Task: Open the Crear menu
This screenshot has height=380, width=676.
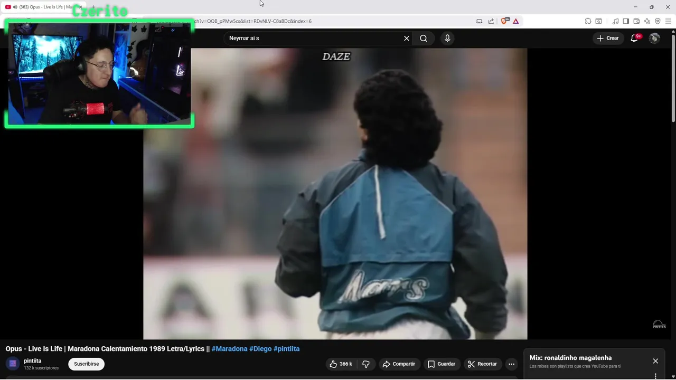Action: tap(608, 39)
